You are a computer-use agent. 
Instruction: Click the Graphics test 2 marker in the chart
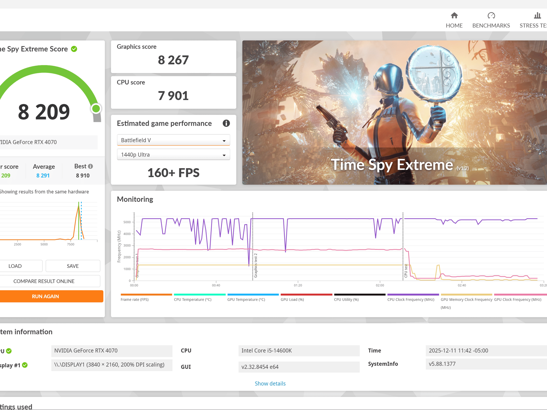256,265
